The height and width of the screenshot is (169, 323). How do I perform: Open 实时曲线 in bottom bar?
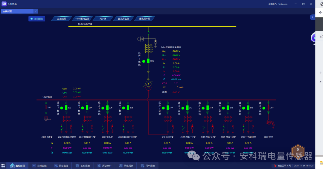[x=39, y=165]
